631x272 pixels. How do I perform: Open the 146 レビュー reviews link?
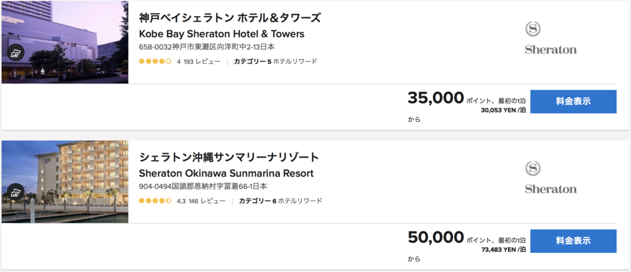coord(207,201)
